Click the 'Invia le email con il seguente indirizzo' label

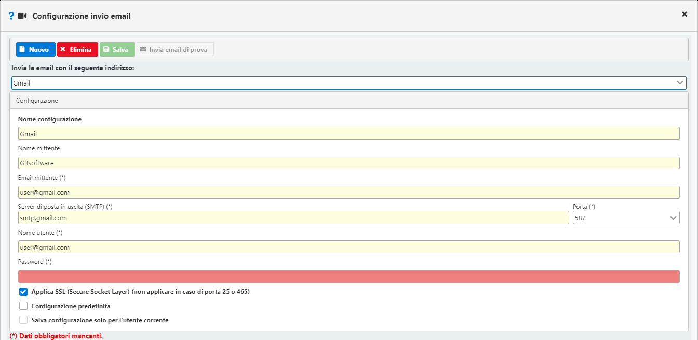pos(73,68)
